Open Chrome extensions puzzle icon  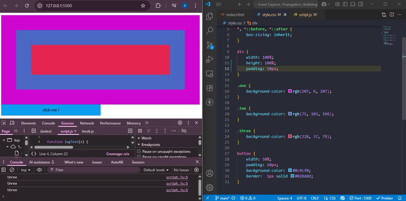pyautogui.click(x=158, y=5)
